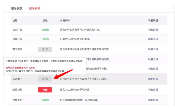This screenshot has width=175, height=108.
Task: Open 功能介绍 link in 视频原创标签 row
Action: click(x=153, y=59)
